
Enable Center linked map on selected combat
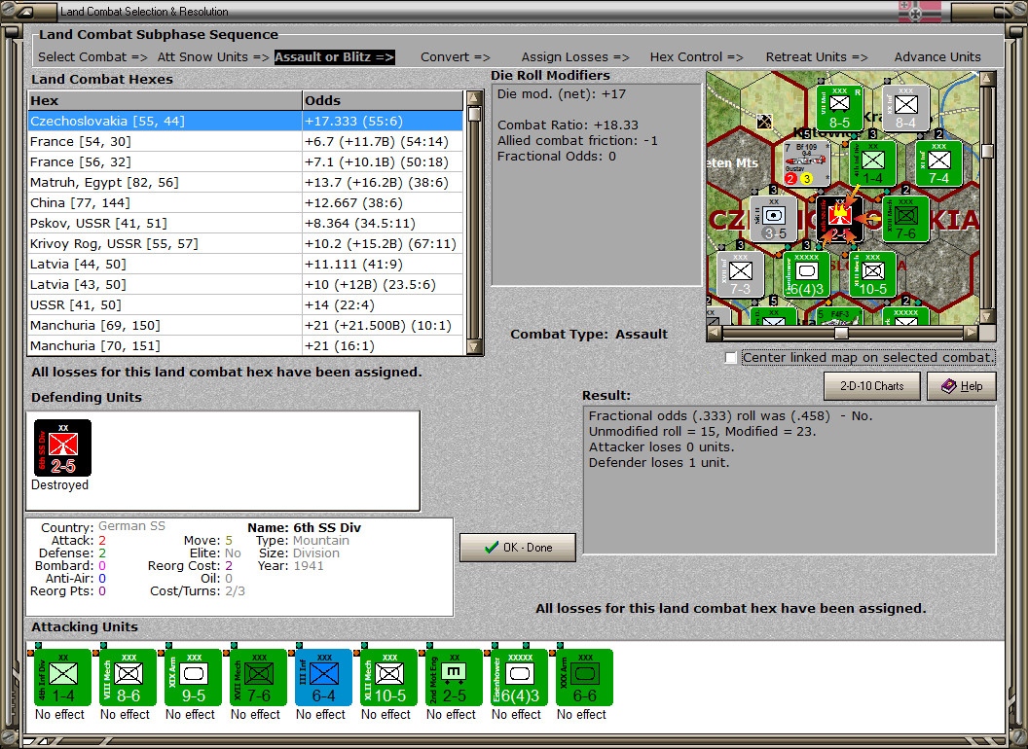pos(731,358)
